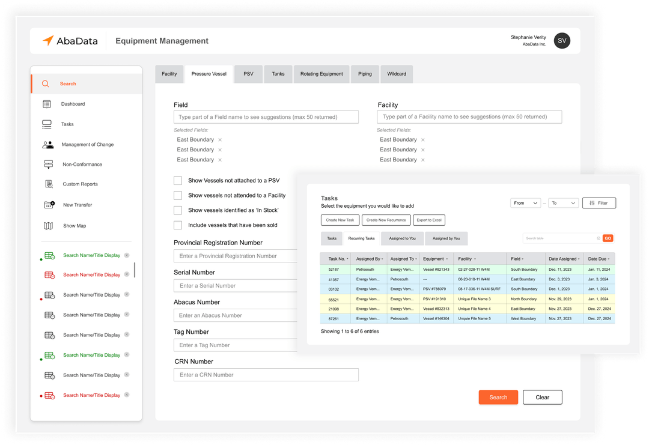649x445 pixels.
Task: Switch to the Rotating Equipment tab
Action: click(321, 73)
